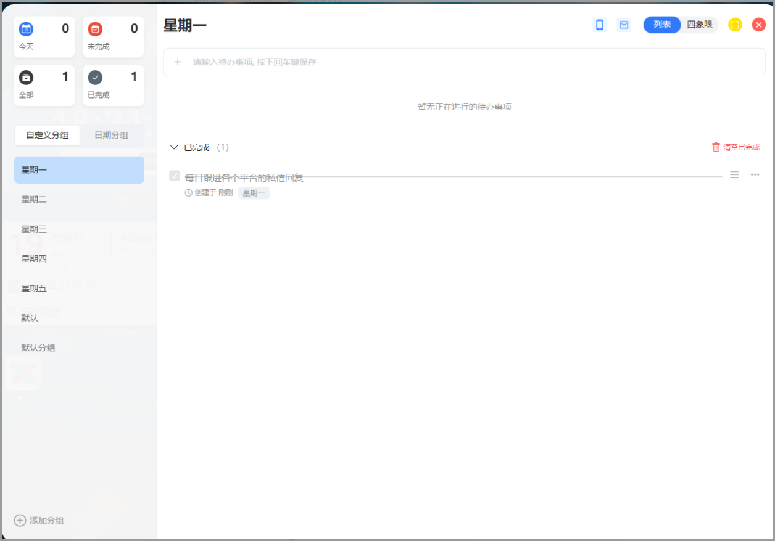Open the 未完成 red calendar card

[114, 37]
